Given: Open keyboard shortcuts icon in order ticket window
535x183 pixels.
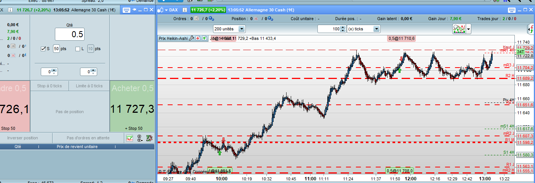Looking at the screenshot, I should coord(127,9).
